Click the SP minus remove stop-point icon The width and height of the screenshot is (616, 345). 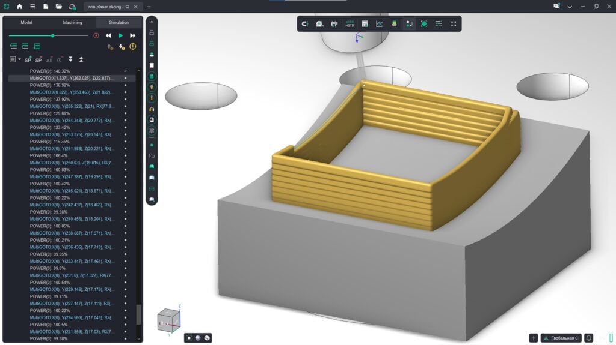pyautogui.click(x=38, y=59)
